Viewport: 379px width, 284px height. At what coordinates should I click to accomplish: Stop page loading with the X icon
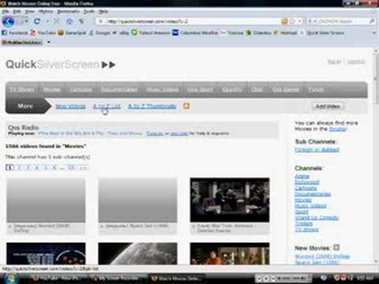click(56, 21)
